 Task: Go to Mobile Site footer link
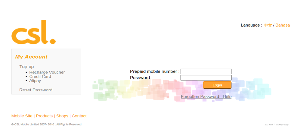pyautogui.click(x=22, y=116)
